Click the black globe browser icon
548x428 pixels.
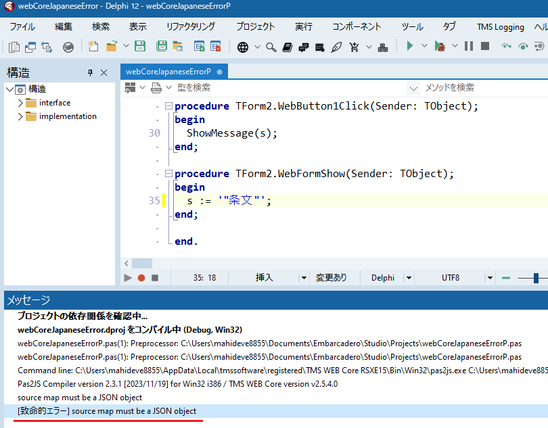click(243, 47)
